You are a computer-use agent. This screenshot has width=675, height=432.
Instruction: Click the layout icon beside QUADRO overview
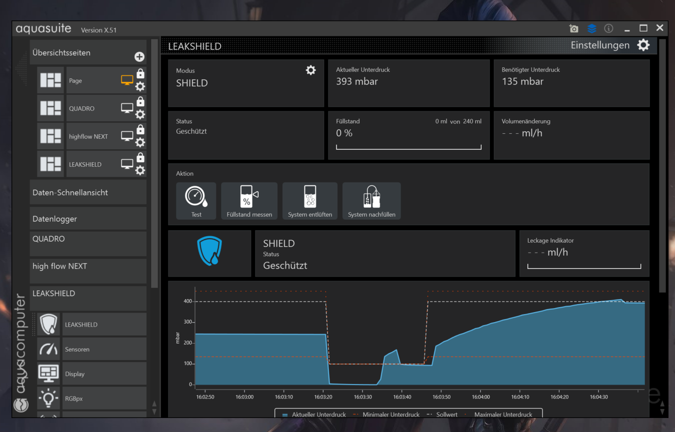tap(50, 108)
